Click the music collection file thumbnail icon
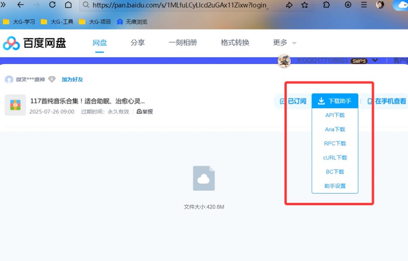 (x=15, y=105)
